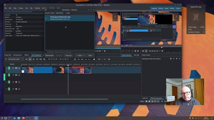Click the subtitle track icon in timeline toolbar
214x120 pixels.
tap(109, 59)
